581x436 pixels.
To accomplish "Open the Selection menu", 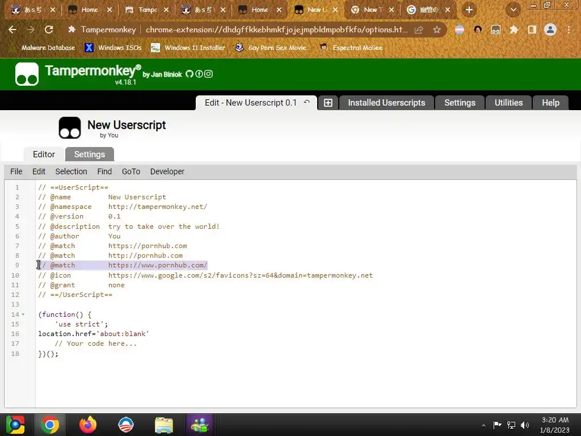I will click(71, 171).
